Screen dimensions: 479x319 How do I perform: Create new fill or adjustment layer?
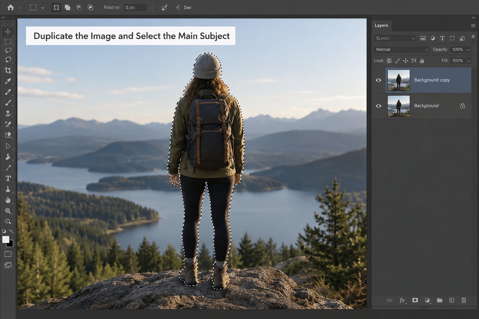[x=427, y=300]
